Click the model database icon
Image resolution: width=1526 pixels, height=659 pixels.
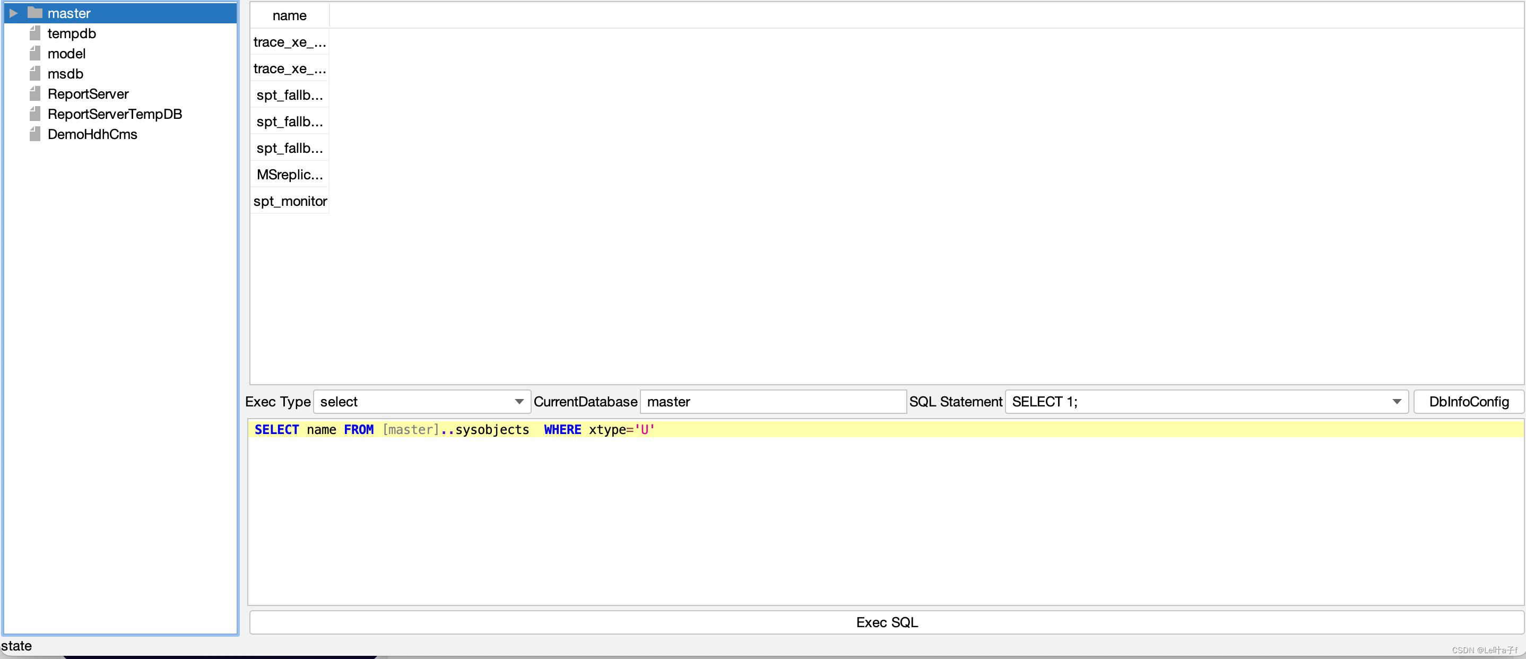(x=35, y=54)
